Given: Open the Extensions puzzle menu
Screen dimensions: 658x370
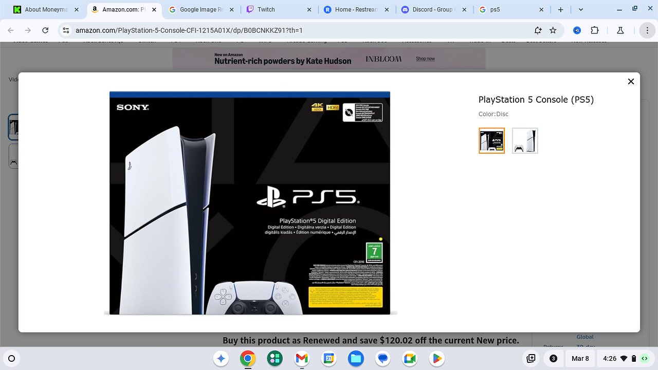Looking at the screenshot, I should click(595, 30).
